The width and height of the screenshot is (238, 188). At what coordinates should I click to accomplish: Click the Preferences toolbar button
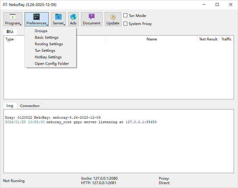point(37,19)
